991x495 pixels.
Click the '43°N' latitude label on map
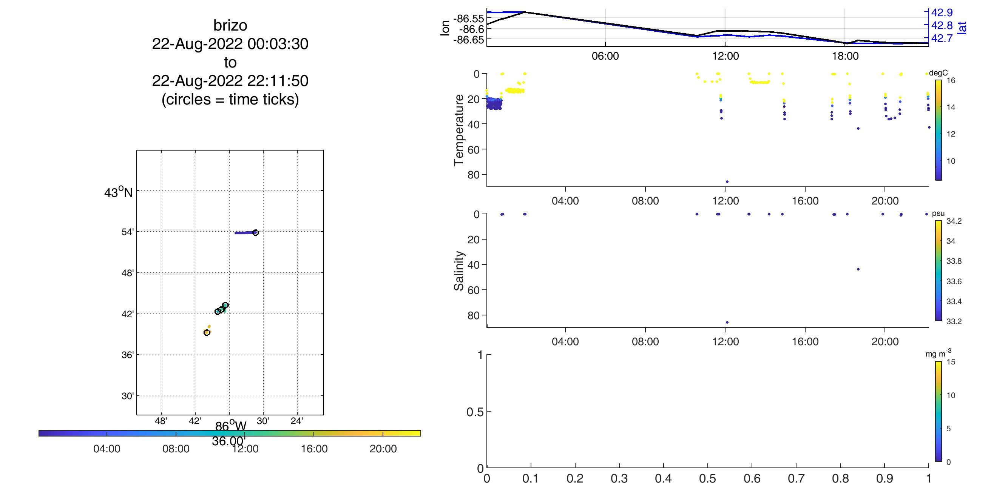[118, 192]
